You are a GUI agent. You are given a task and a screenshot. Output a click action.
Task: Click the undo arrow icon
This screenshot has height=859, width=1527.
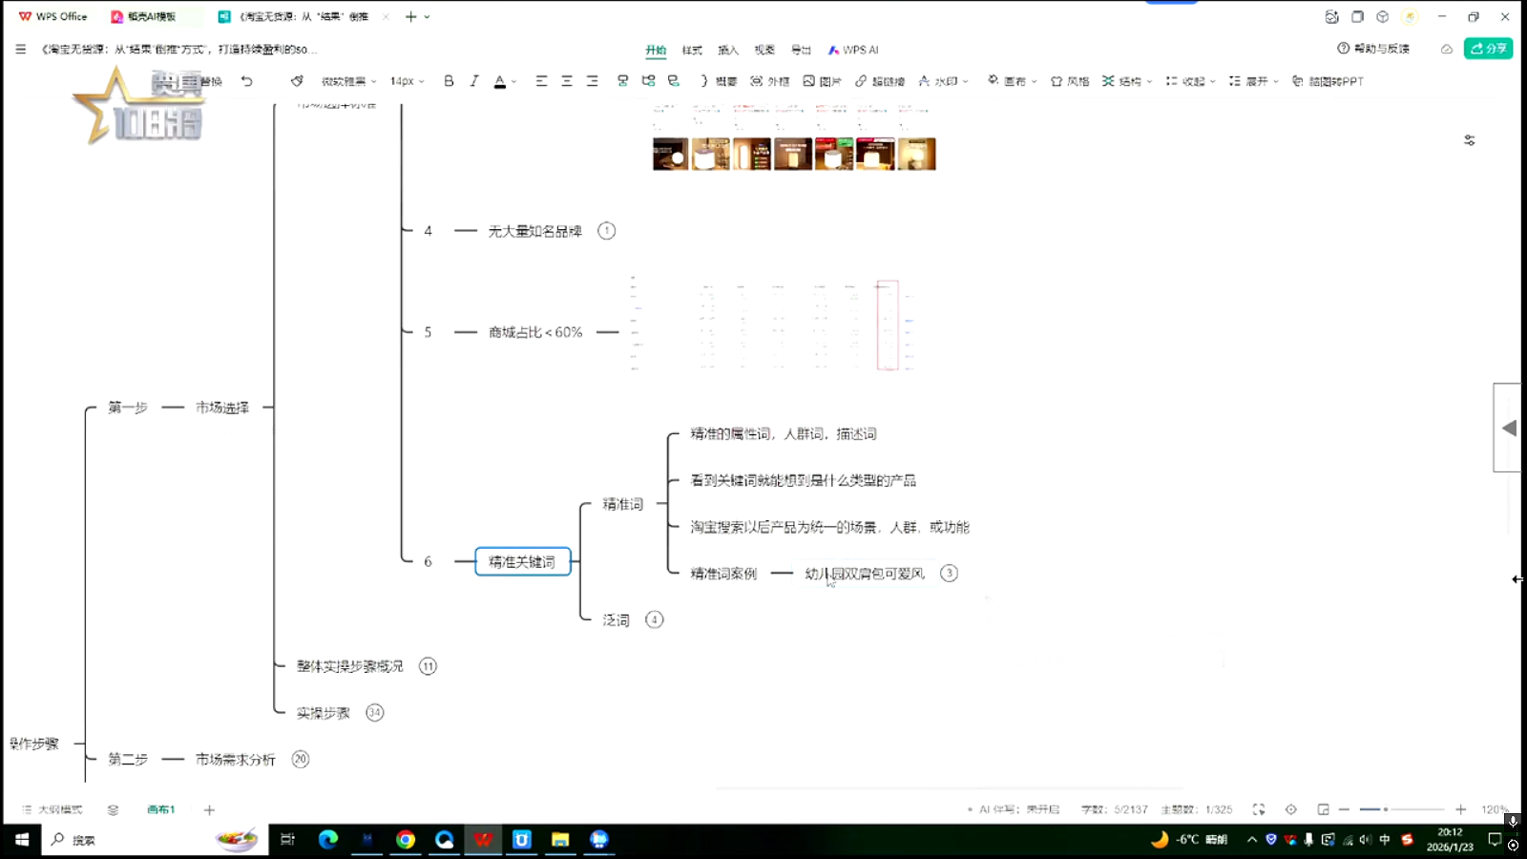(247, 81)
